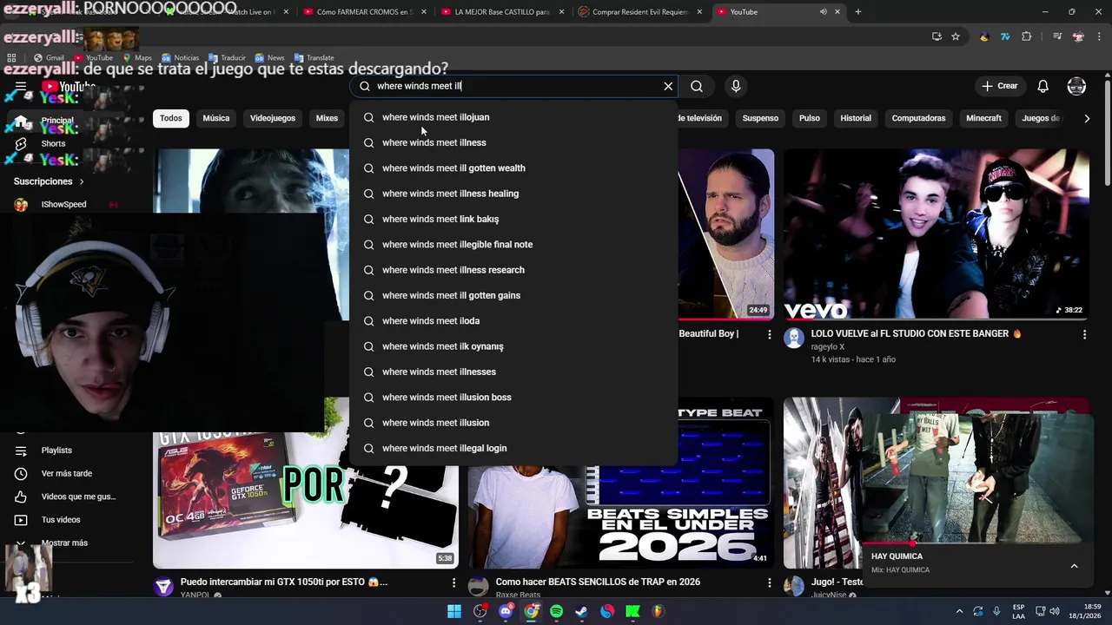Open OBS Studio from the taskbar
This screenshot has height=625, width=1112.
point(480,611)
